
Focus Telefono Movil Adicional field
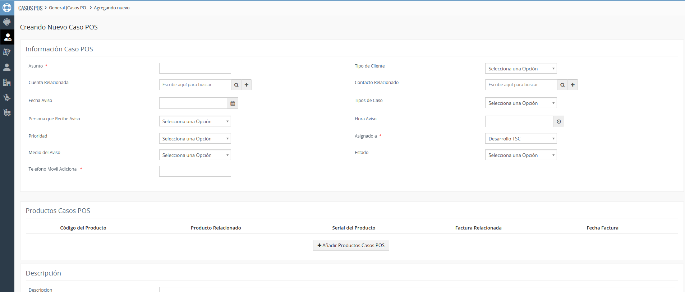point(195,171)
